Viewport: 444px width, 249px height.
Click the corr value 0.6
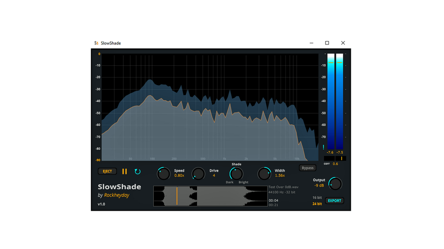tap(335, 164)
